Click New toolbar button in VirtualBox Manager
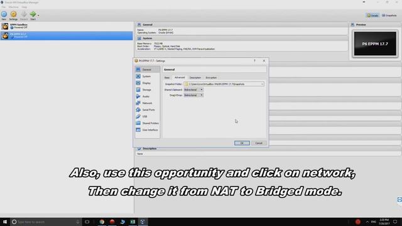Viewport: 402px width, 226px height. coord(4,15)
